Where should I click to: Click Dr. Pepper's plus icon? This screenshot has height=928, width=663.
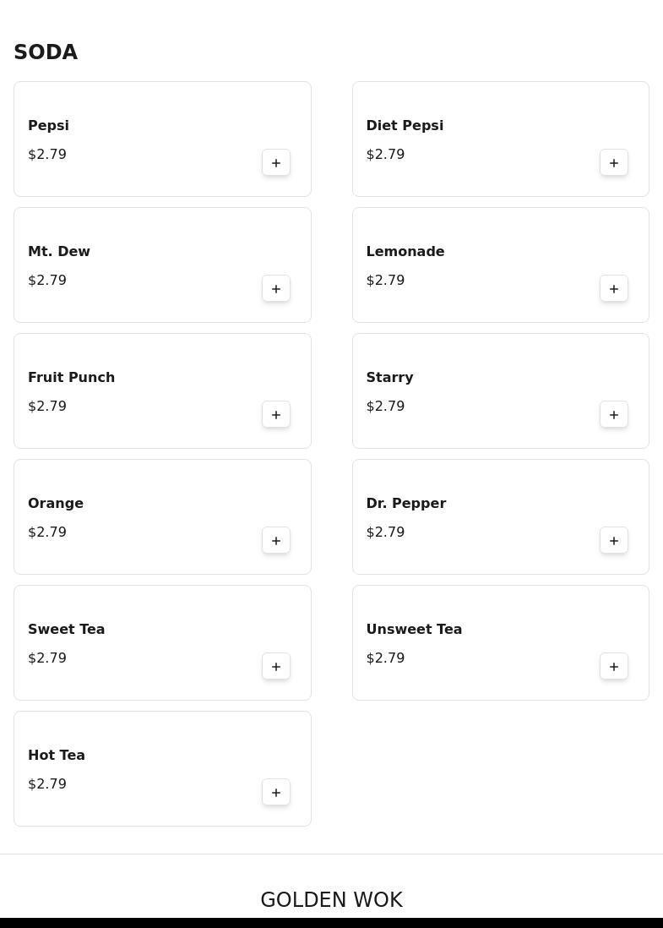click(614, 541)
